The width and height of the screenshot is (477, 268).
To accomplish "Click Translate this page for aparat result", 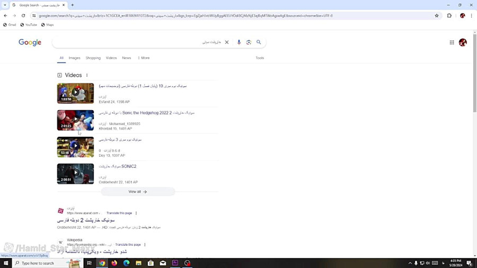I will click(119, 213).
